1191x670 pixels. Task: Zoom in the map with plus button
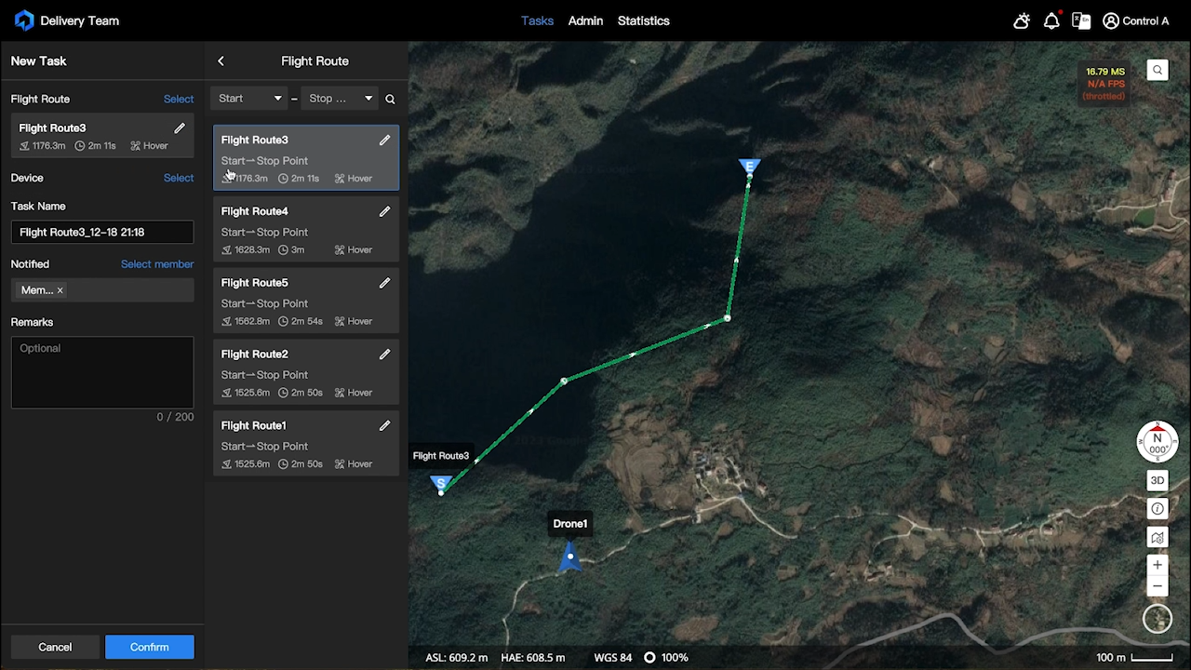(1158, 565)
